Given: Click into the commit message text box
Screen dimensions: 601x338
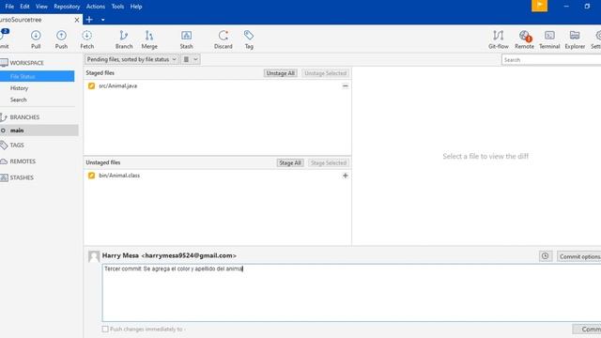Looking at the screenshot, I should pos(351,292).
